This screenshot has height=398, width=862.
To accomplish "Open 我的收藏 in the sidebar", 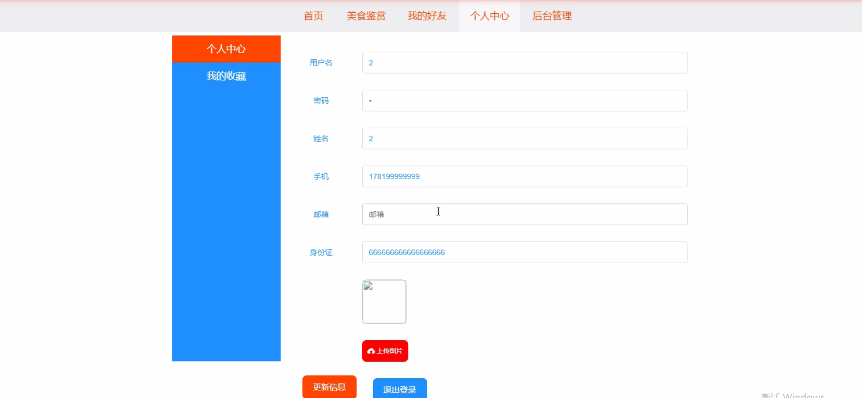I will [226, 76].
